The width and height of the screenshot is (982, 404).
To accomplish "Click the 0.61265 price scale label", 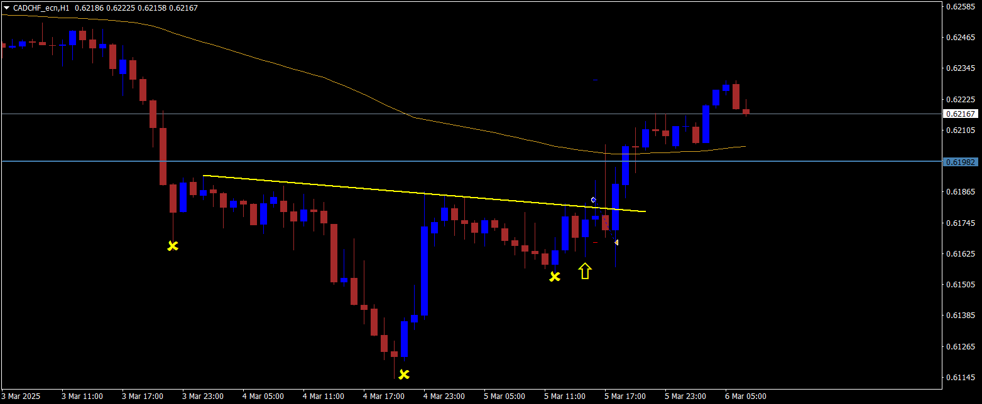I will coord(959,347).
